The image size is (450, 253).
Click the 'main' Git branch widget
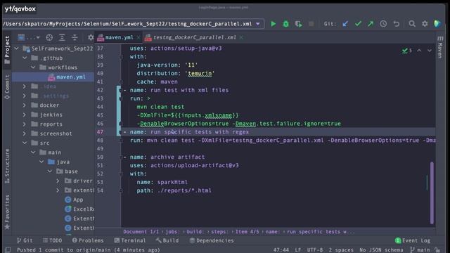click(420, 250)
